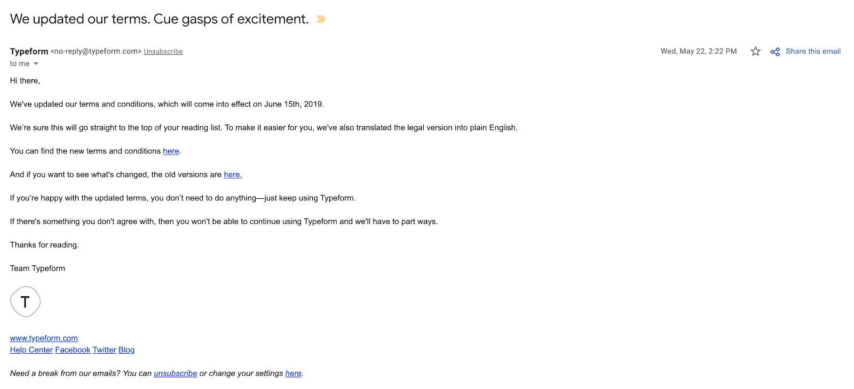854x389 pixels.
Task: Click the no-reply@typeform.com sender address
Action: point(96,51)
